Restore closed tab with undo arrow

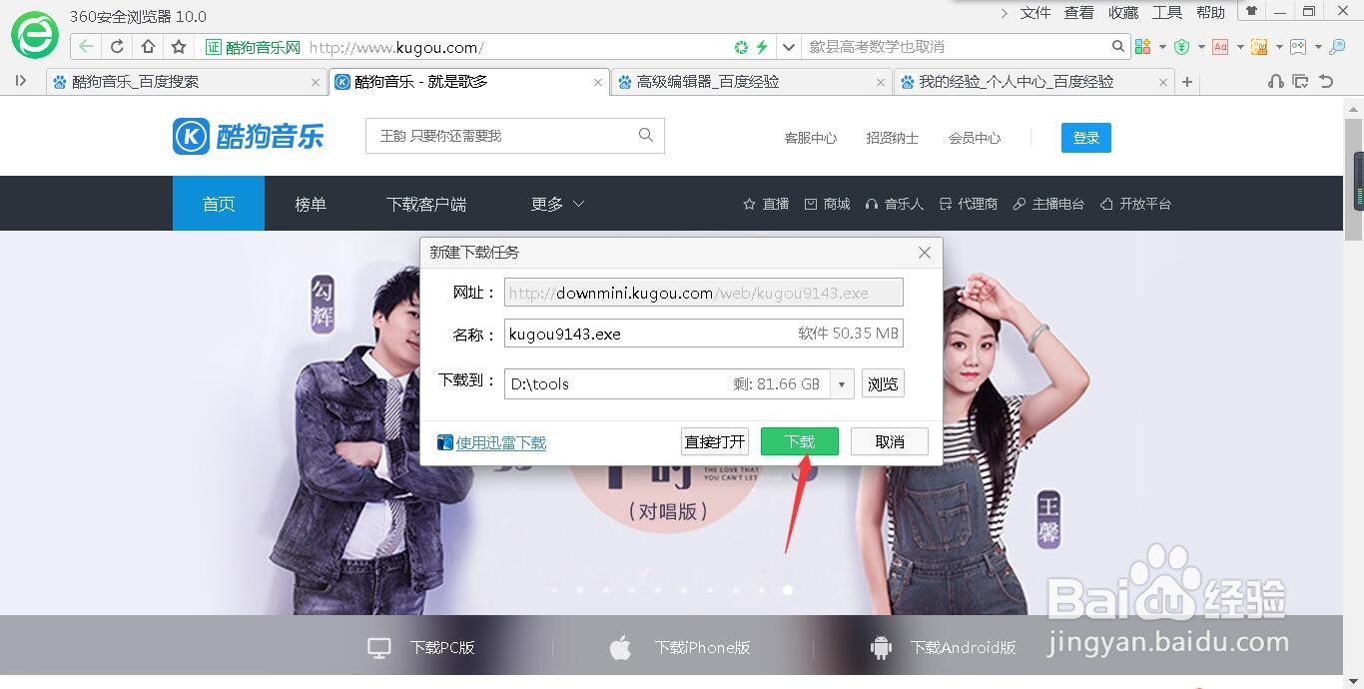(1326, 81)
